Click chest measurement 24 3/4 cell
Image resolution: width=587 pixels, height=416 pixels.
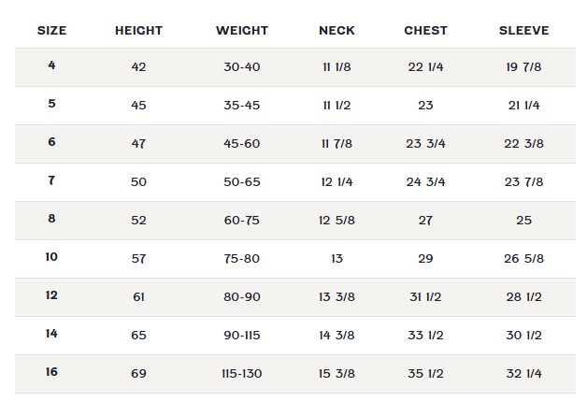click(x=425, y=182)
